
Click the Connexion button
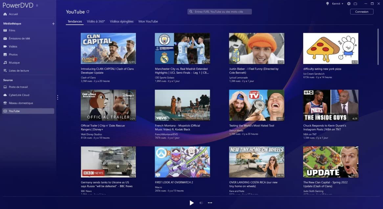tap(362, 12)
